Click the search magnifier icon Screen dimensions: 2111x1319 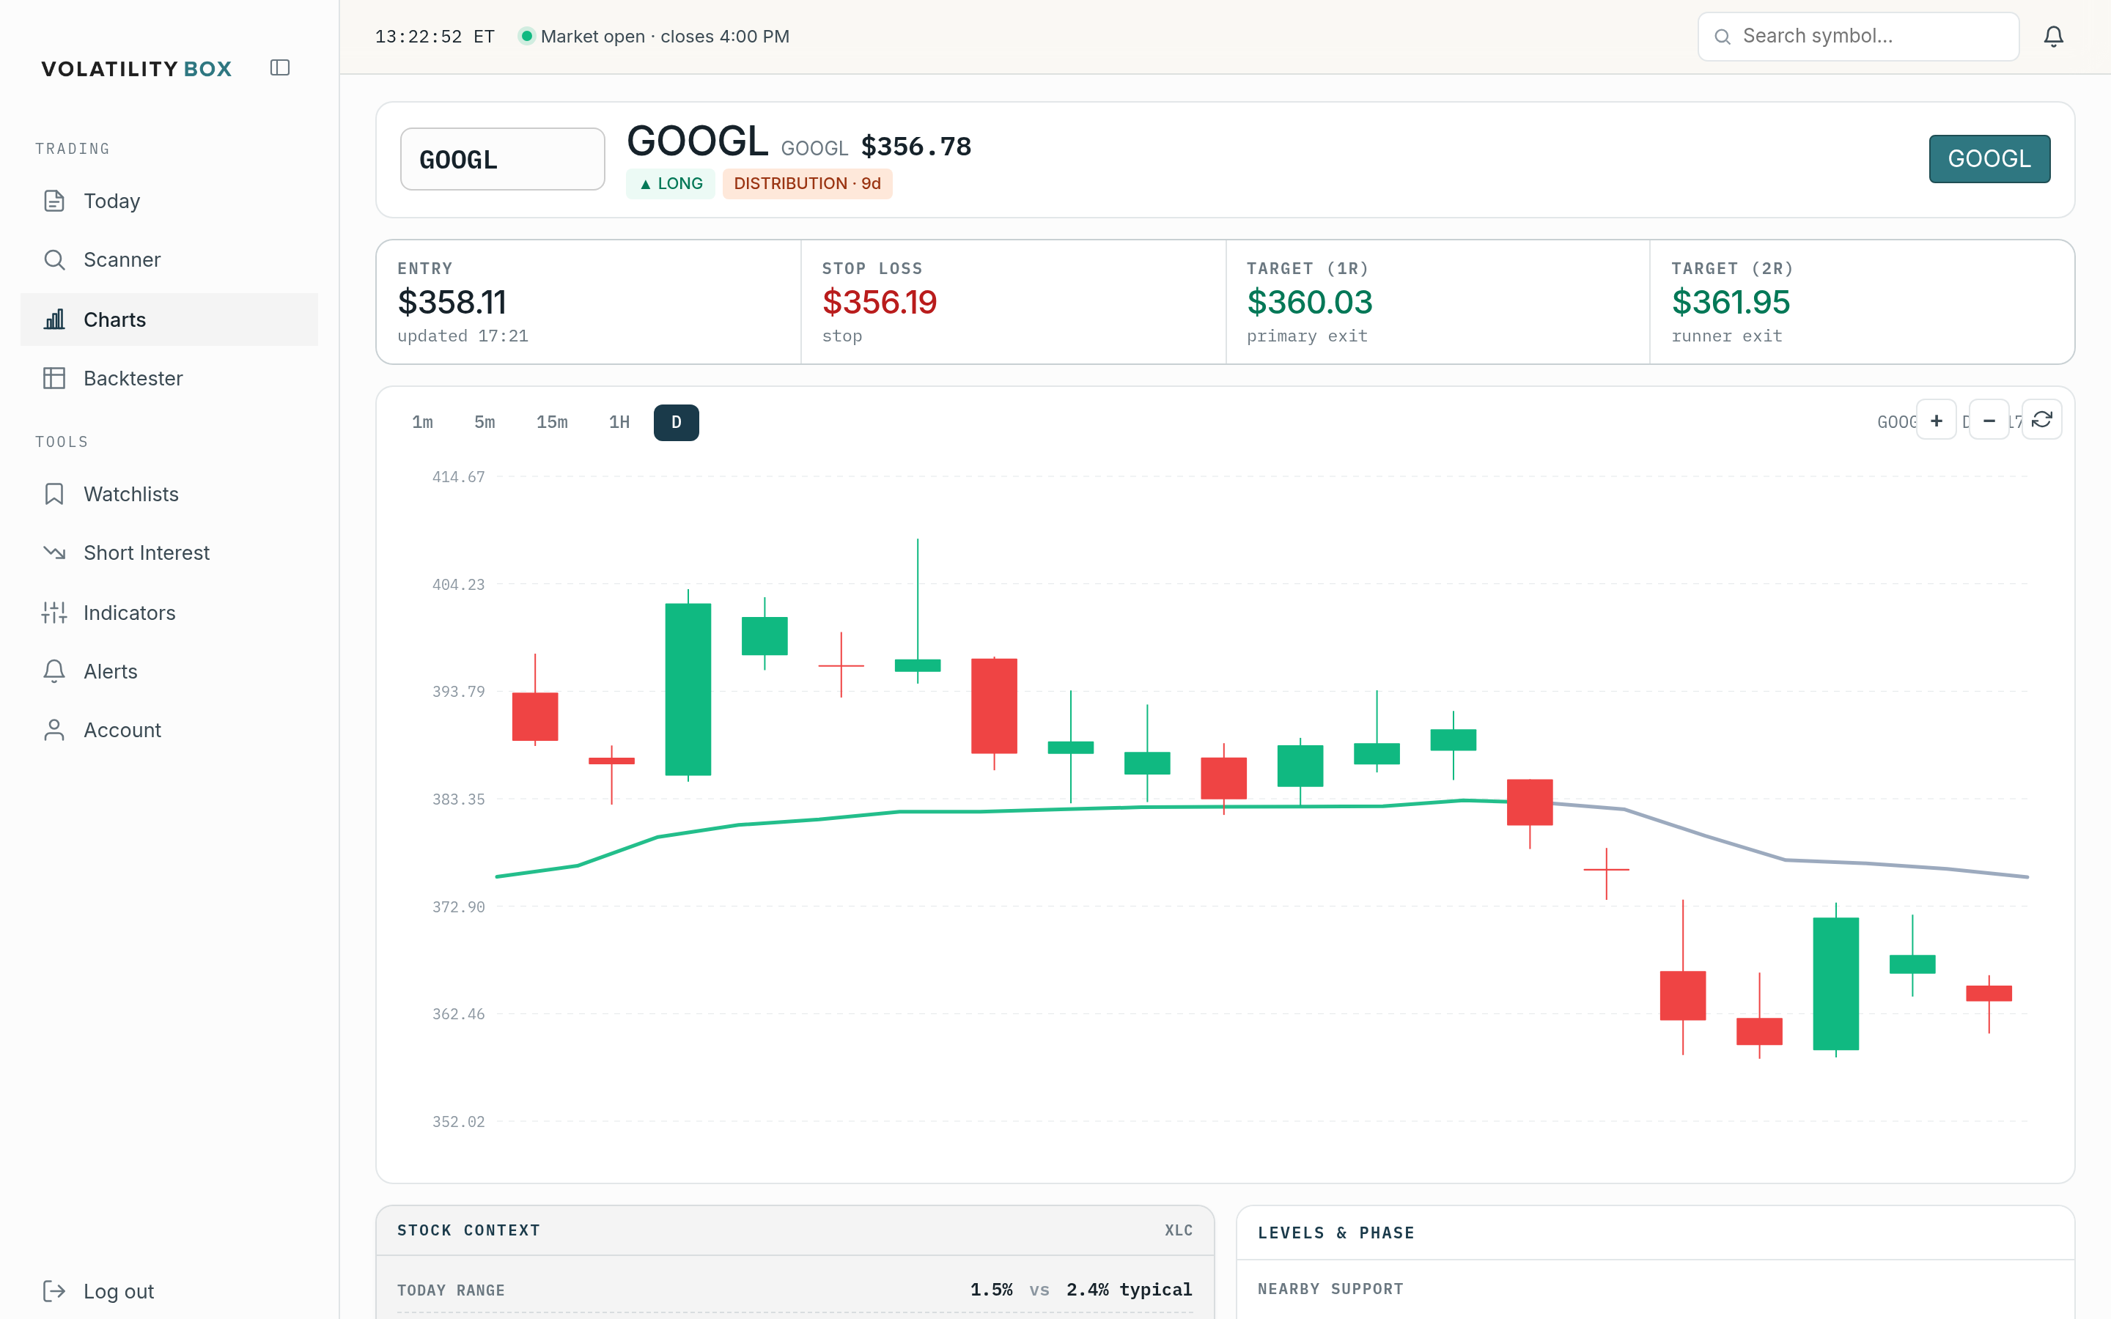[1722, 37]
